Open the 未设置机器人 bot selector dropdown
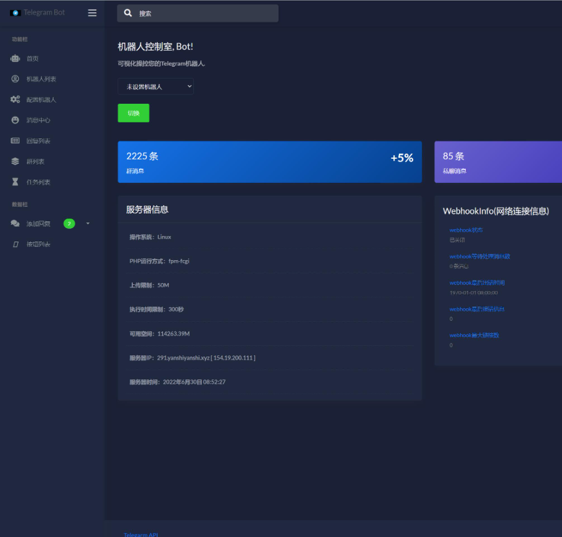562x537 pixels. click(156, 87)
